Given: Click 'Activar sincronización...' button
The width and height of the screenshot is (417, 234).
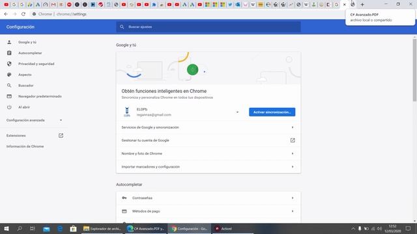Looking at the screenshot, I should click(272, 112).
